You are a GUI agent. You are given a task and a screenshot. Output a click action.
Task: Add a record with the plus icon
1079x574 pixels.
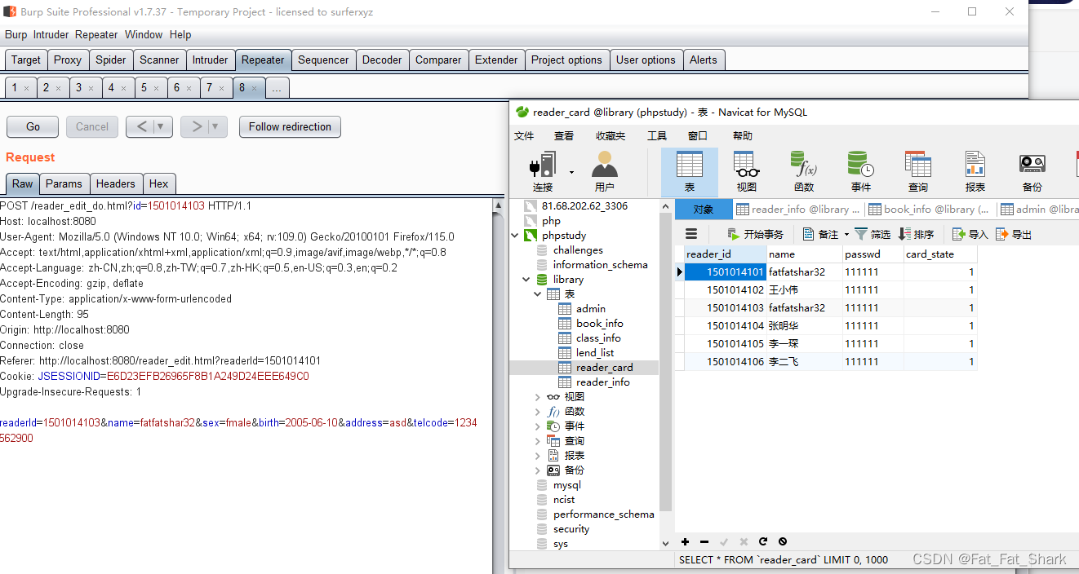[x=685, y=541]
